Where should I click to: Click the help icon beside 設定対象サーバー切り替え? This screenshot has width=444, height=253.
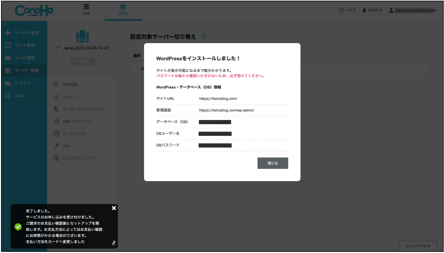pos(204,37)
